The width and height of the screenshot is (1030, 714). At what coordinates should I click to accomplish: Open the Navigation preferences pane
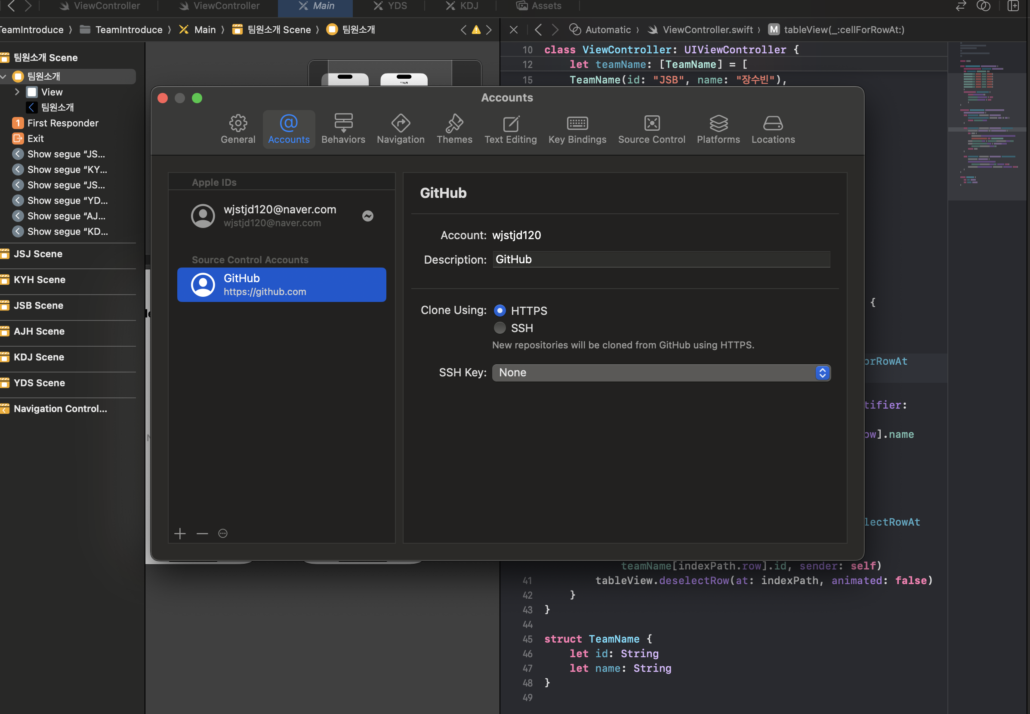[x=401, y=129]
